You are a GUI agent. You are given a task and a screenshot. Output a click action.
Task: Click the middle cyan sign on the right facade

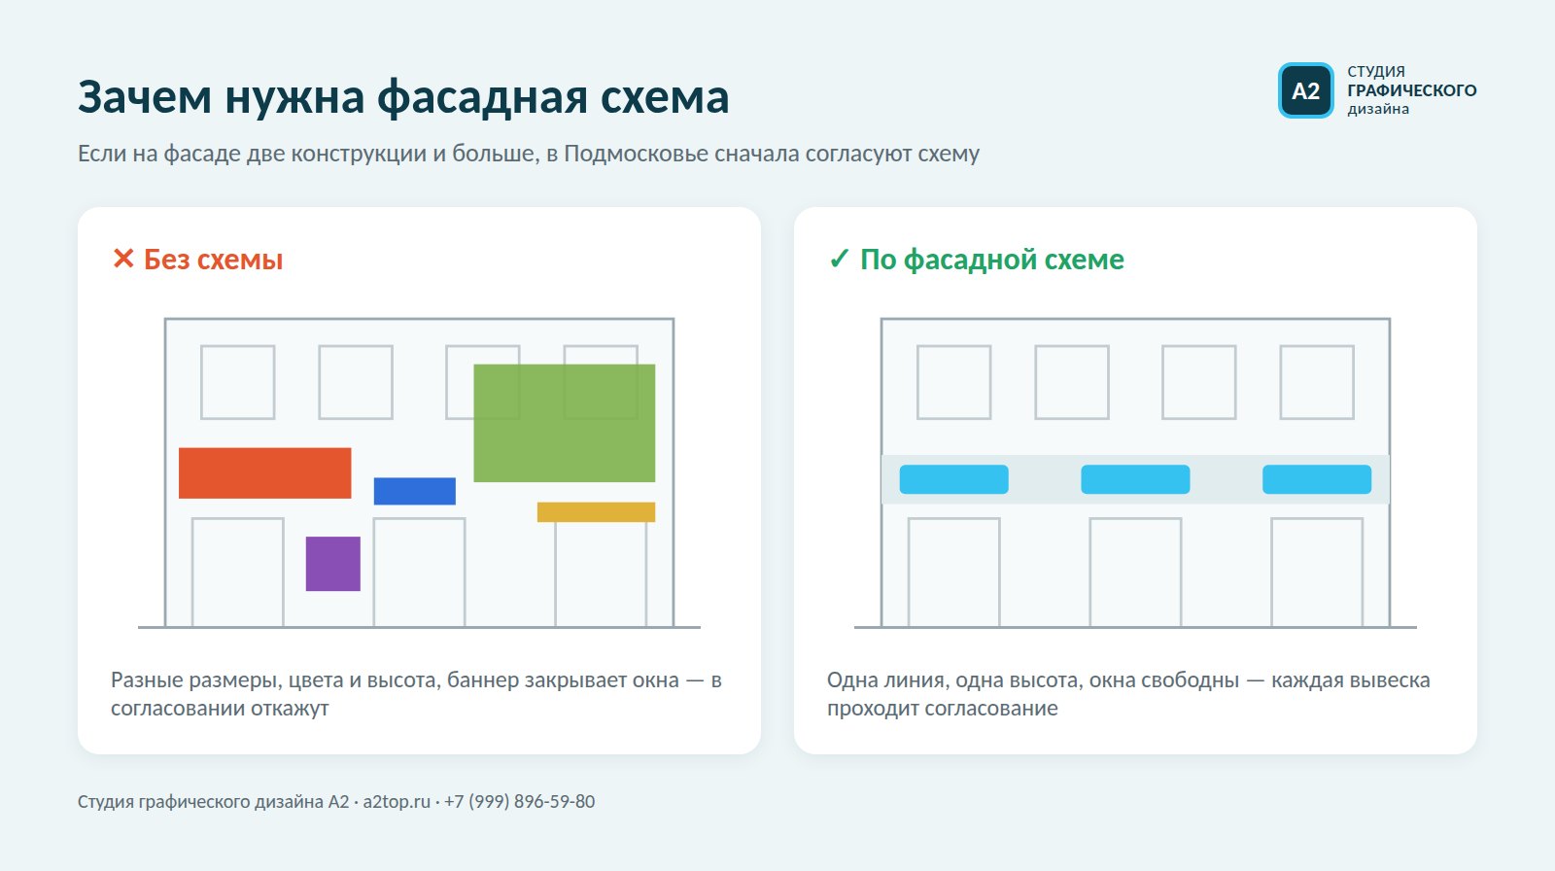click(1135, 479)
